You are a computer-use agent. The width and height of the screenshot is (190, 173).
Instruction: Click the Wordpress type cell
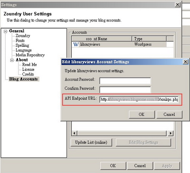click(x=143, y=44)
